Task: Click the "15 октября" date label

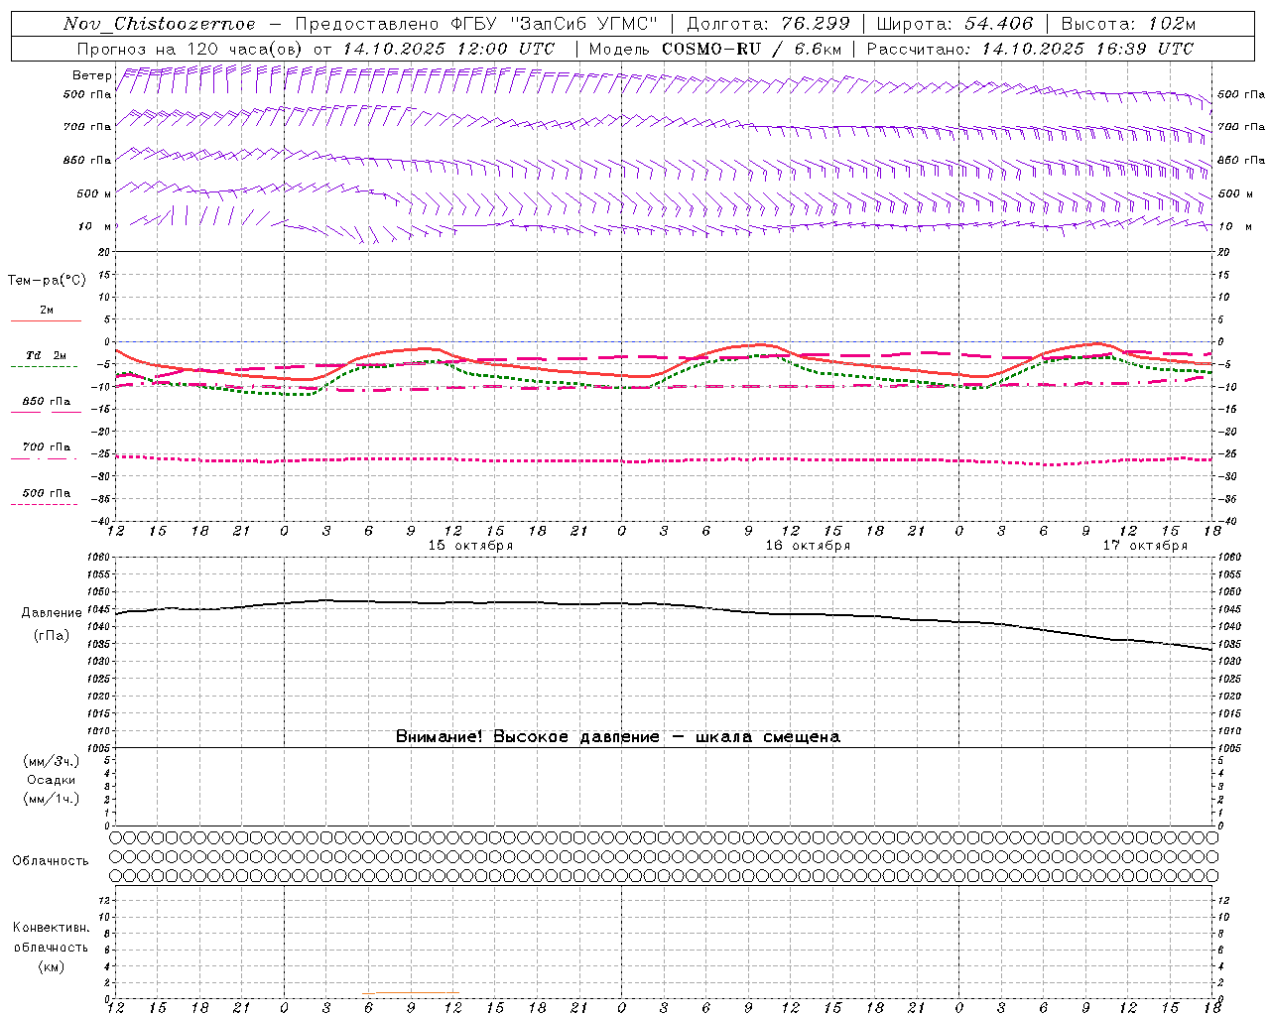Action: click(x=470, y=546)
